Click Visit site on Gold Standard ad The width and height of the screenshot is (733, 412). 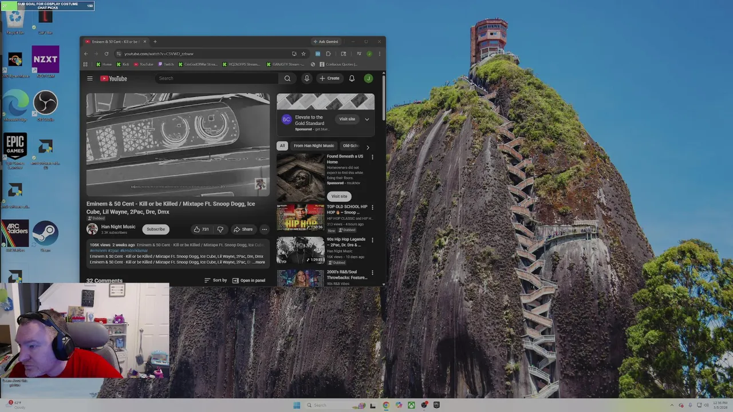[x=347, y=119]
